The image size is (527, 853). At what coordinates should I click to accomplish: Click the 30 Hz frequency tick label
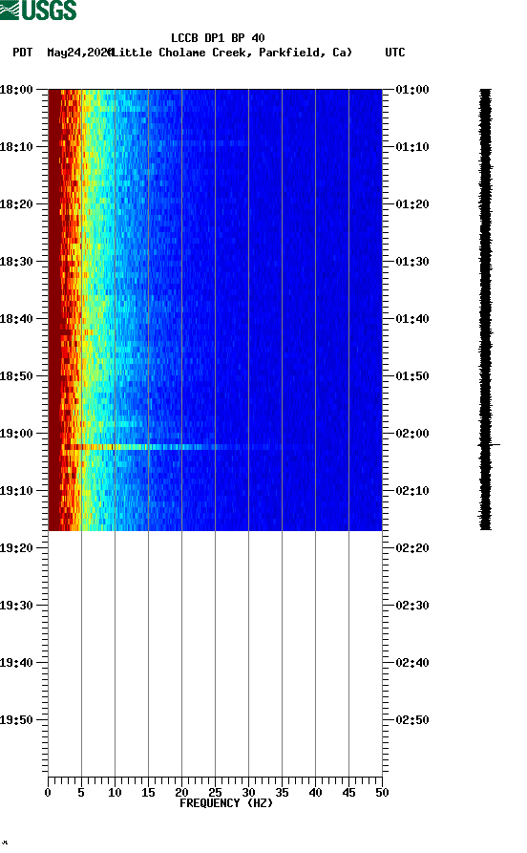pos(248,793)
